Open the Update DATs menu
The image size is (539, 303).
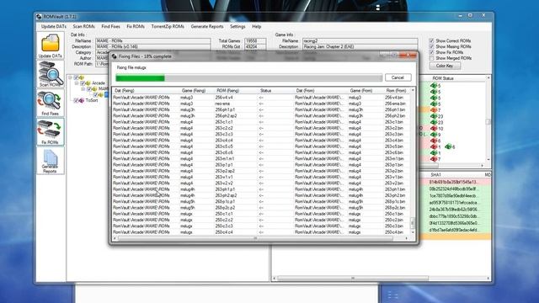54,26
